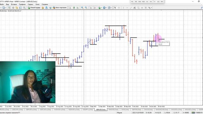203x114 pixels.
Task: Select the crosshair tool
Action: pyautogui.click(x=119, y=8)
